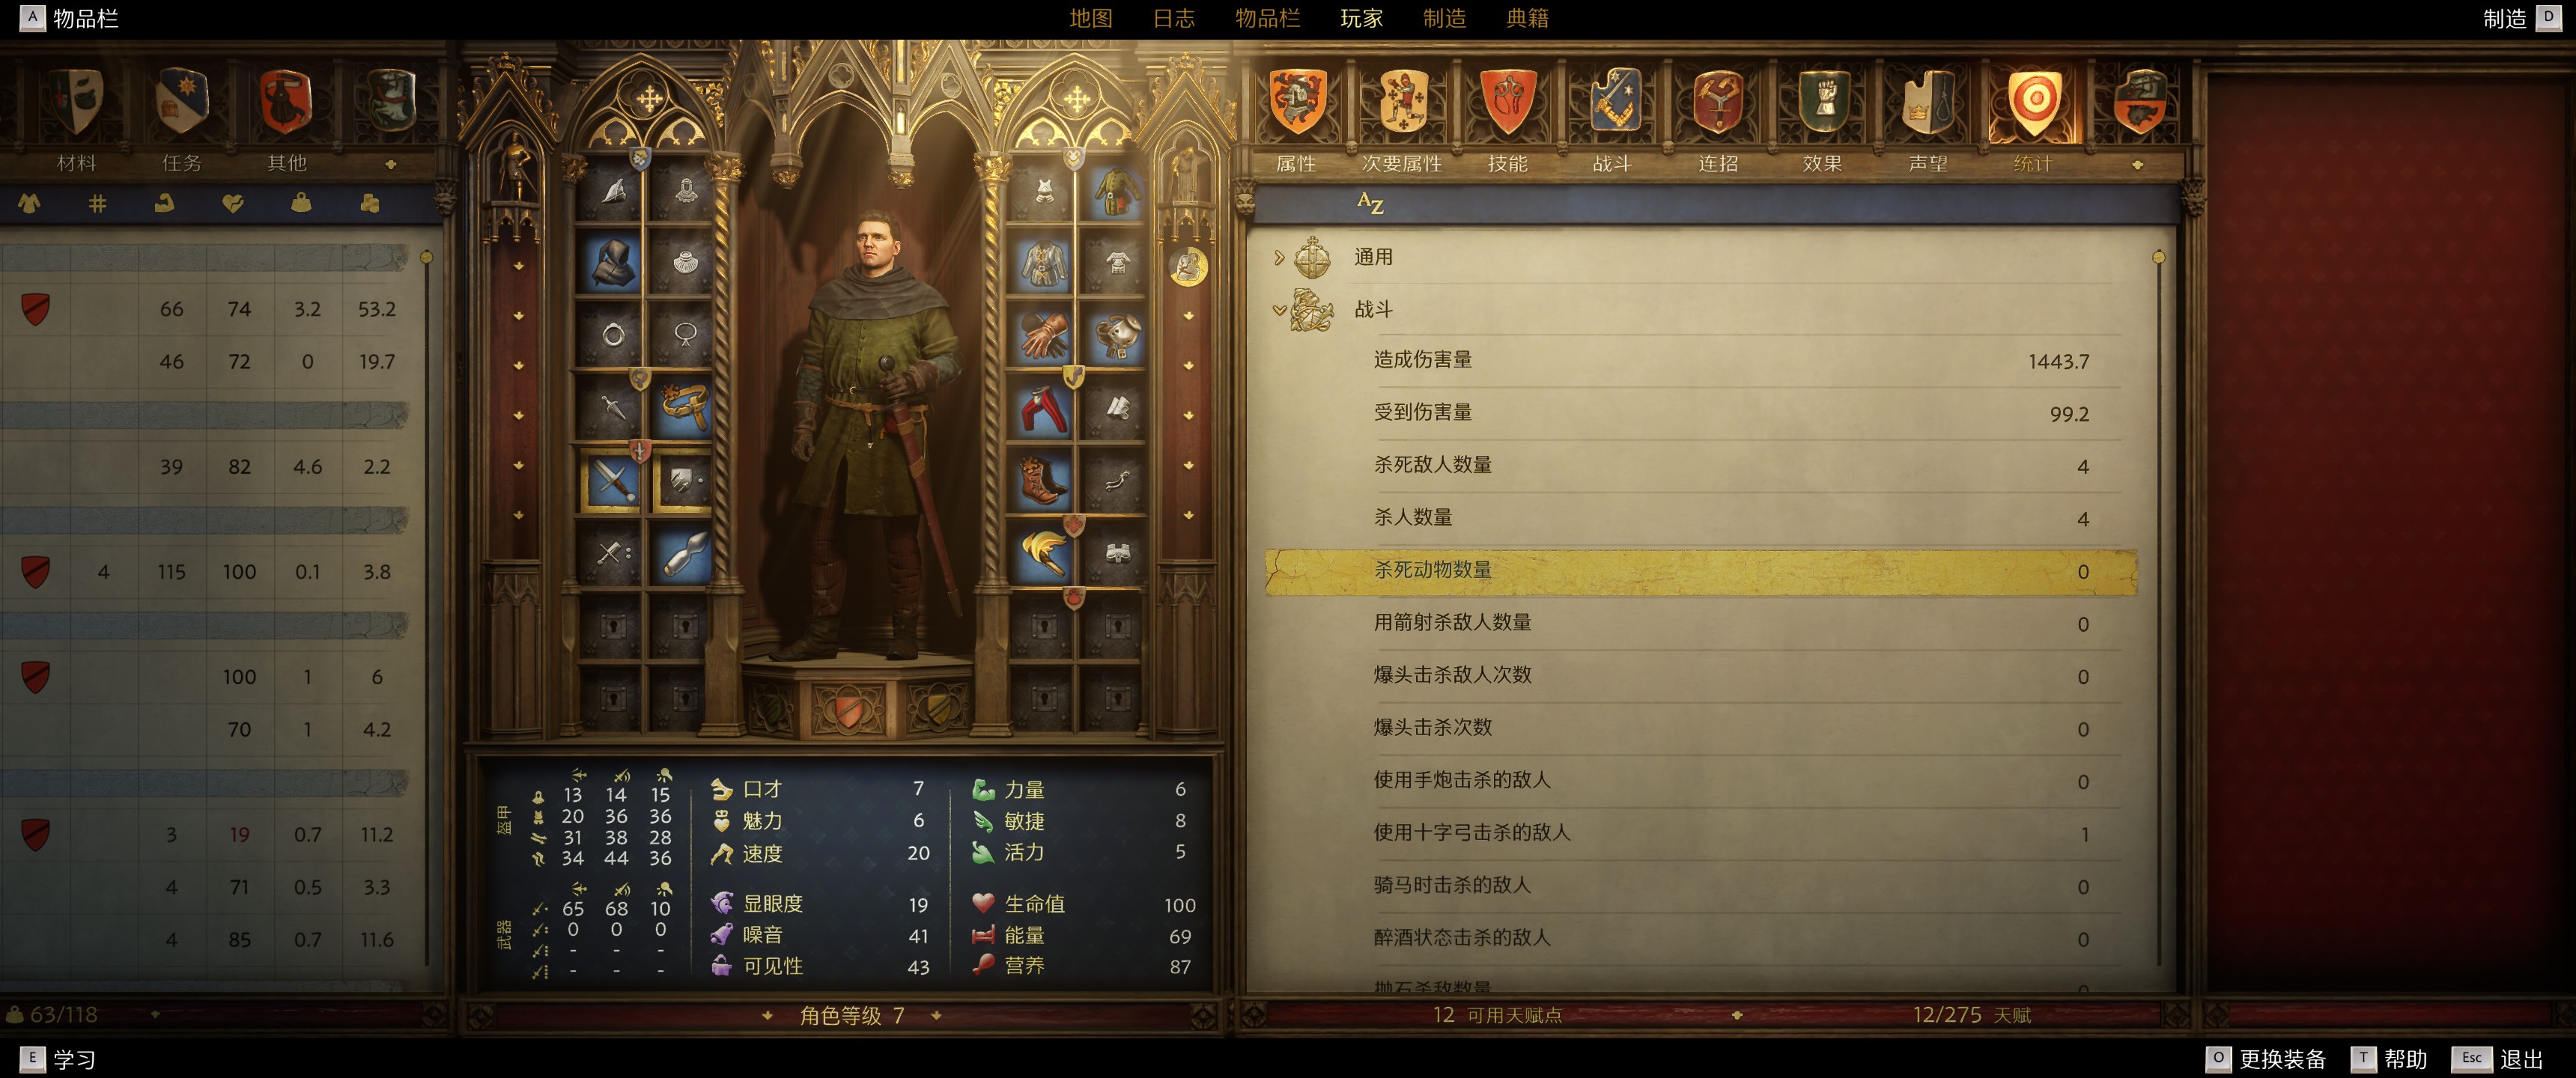This screenshot has height=1078, width=2576.
Task: Open the 任务 quest items shield
Action: [182, 102]
